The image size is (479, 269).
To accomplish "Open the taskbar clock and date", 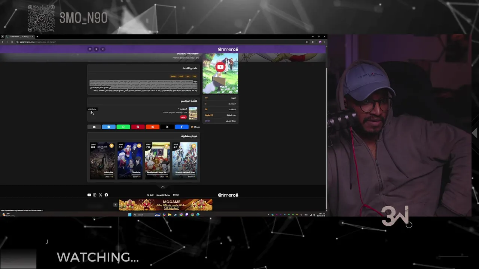I will pos(321,215).
